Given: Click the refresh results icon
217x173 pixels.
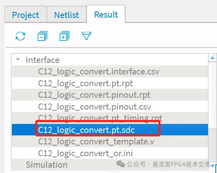Looking at the screenshot, I should pos(20,36).
